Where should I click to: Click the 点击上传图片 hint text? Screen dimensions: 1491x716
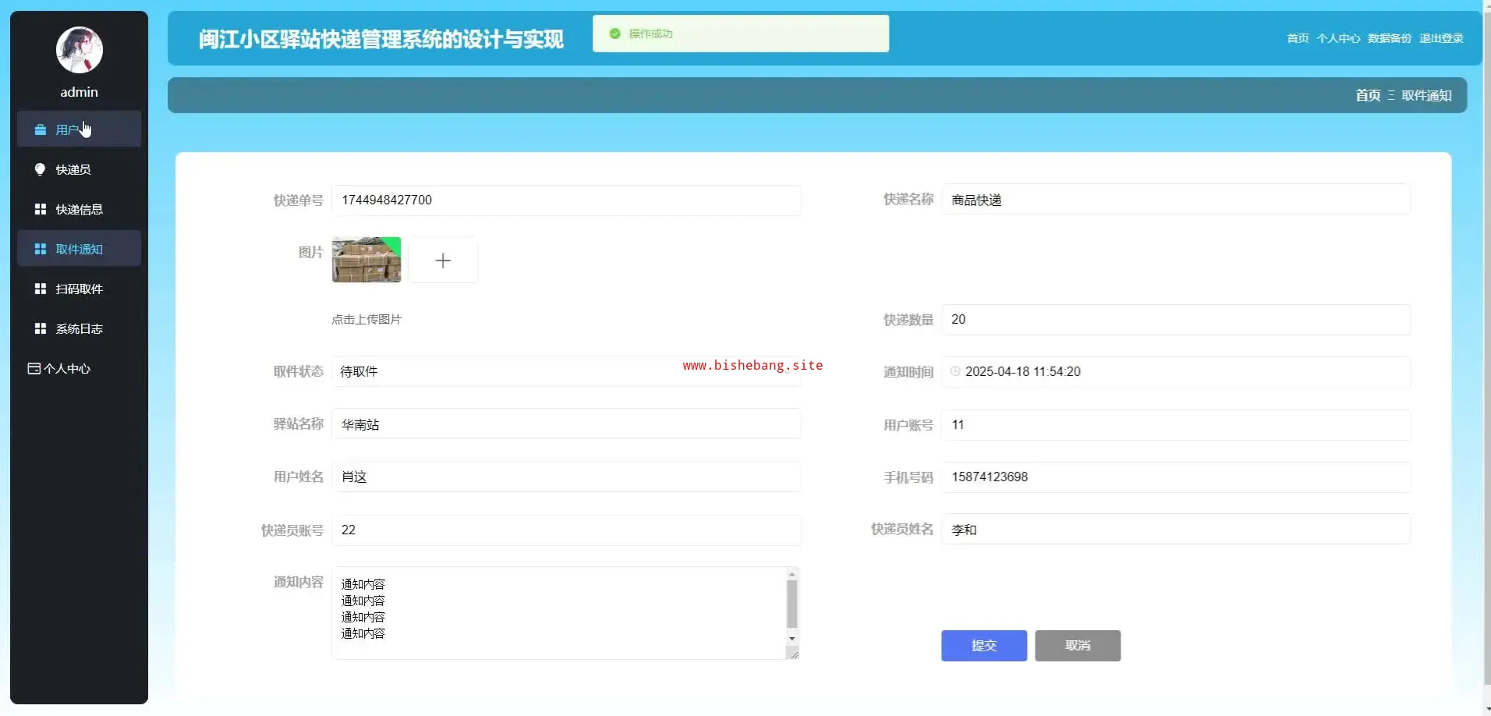click(x=367, y=319)
